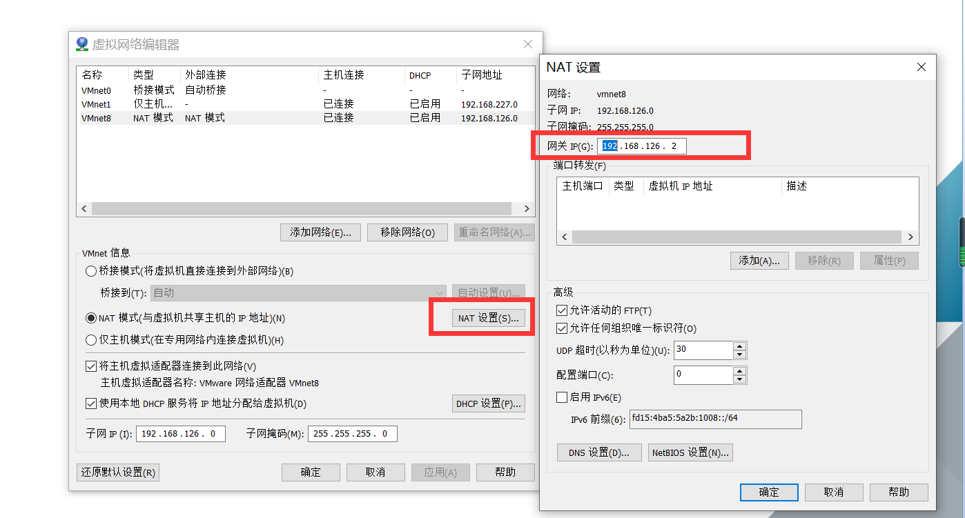Click the port forwarding 类型 column header
Viewport: 965px width, 518px height.
click(x=625, y=186)
